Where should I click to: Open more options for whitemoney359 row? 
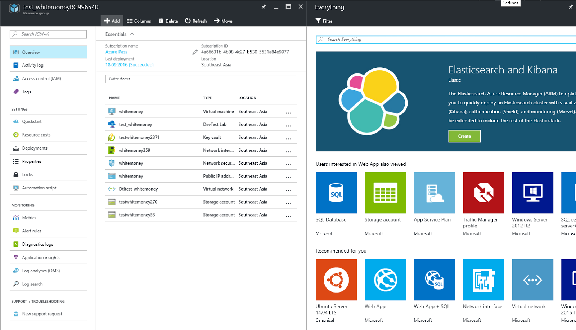pyautogui.click(x=288, y=152)
